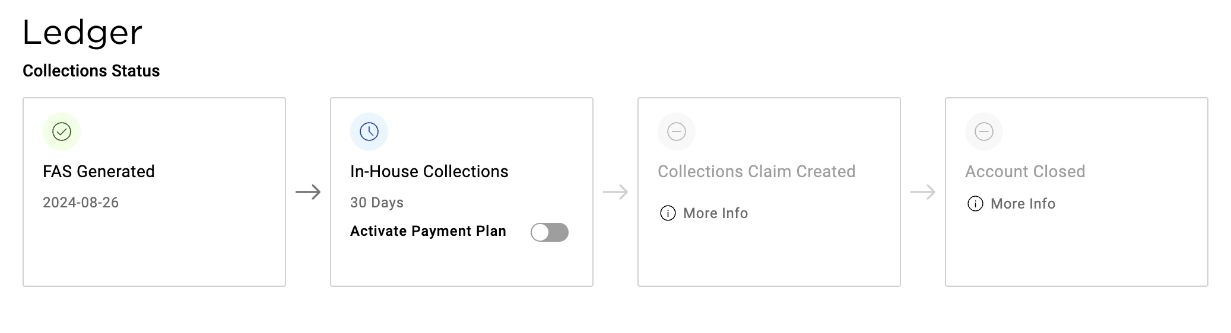This screenshot has width=1231, height=333.
Task: Click arrow between FAS Generated and In-House Collections
Action: 308,192
